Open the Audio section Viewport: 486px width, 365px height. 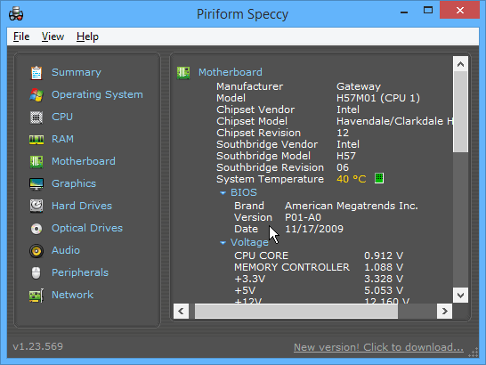(x=66, y=250)
